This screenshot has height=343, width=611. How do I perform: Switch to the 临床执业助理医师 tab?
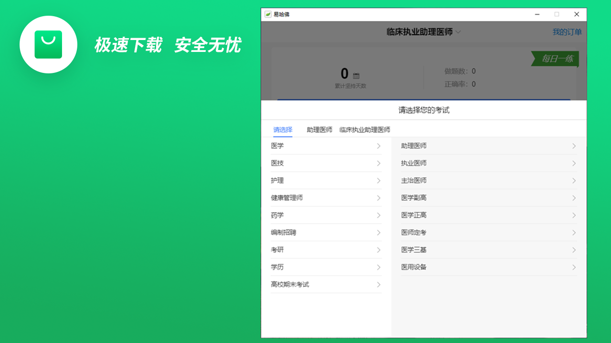(365, 129)
